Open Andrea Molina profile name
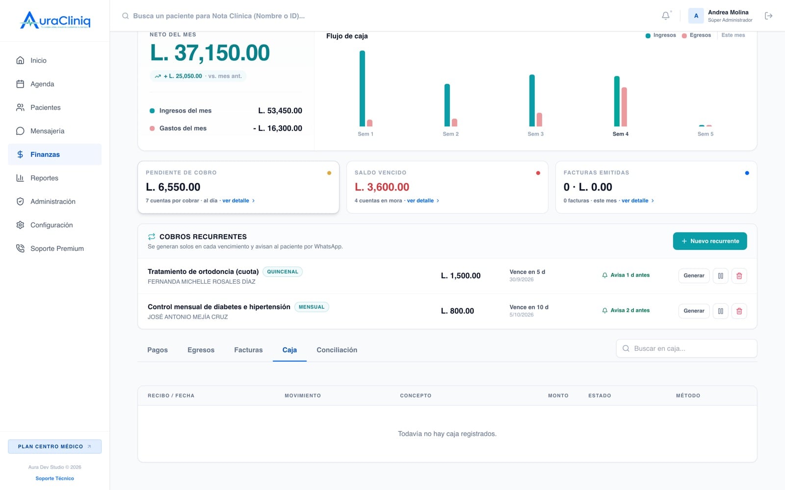Image resolution: width=785 pixels, height=490 pixels. point(728,12)
